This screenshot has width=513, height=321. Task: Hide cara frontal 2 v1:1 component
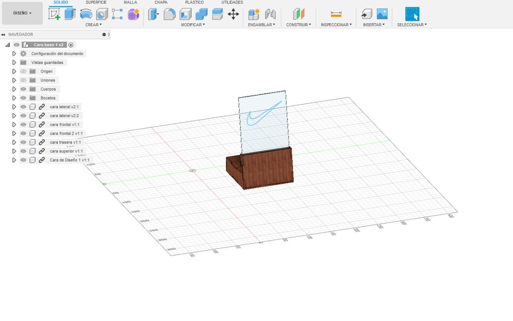pos(23,133)
